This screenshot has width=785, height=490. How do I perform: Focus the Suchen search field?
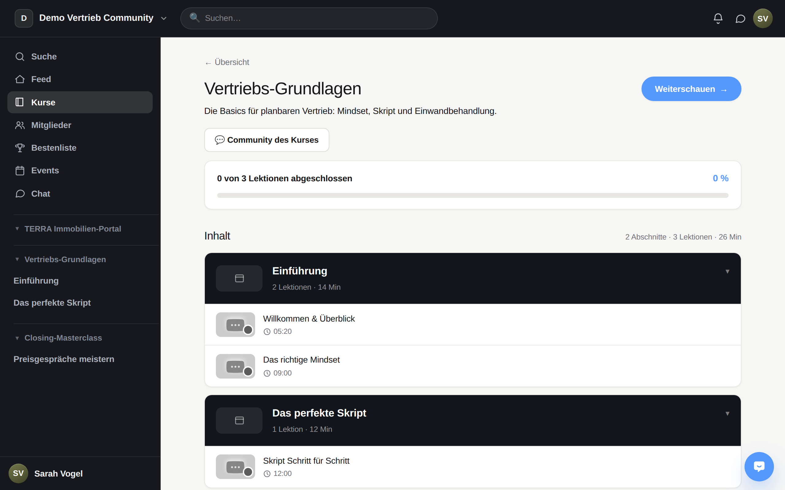309,18
